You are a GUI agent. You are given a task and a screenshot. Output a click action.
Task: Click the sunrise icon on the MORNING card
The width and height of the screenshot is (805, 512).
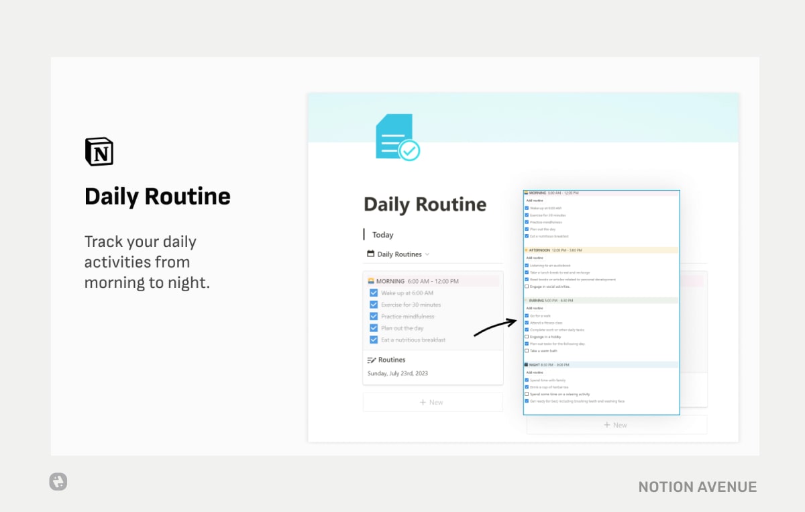click(373, 280)
